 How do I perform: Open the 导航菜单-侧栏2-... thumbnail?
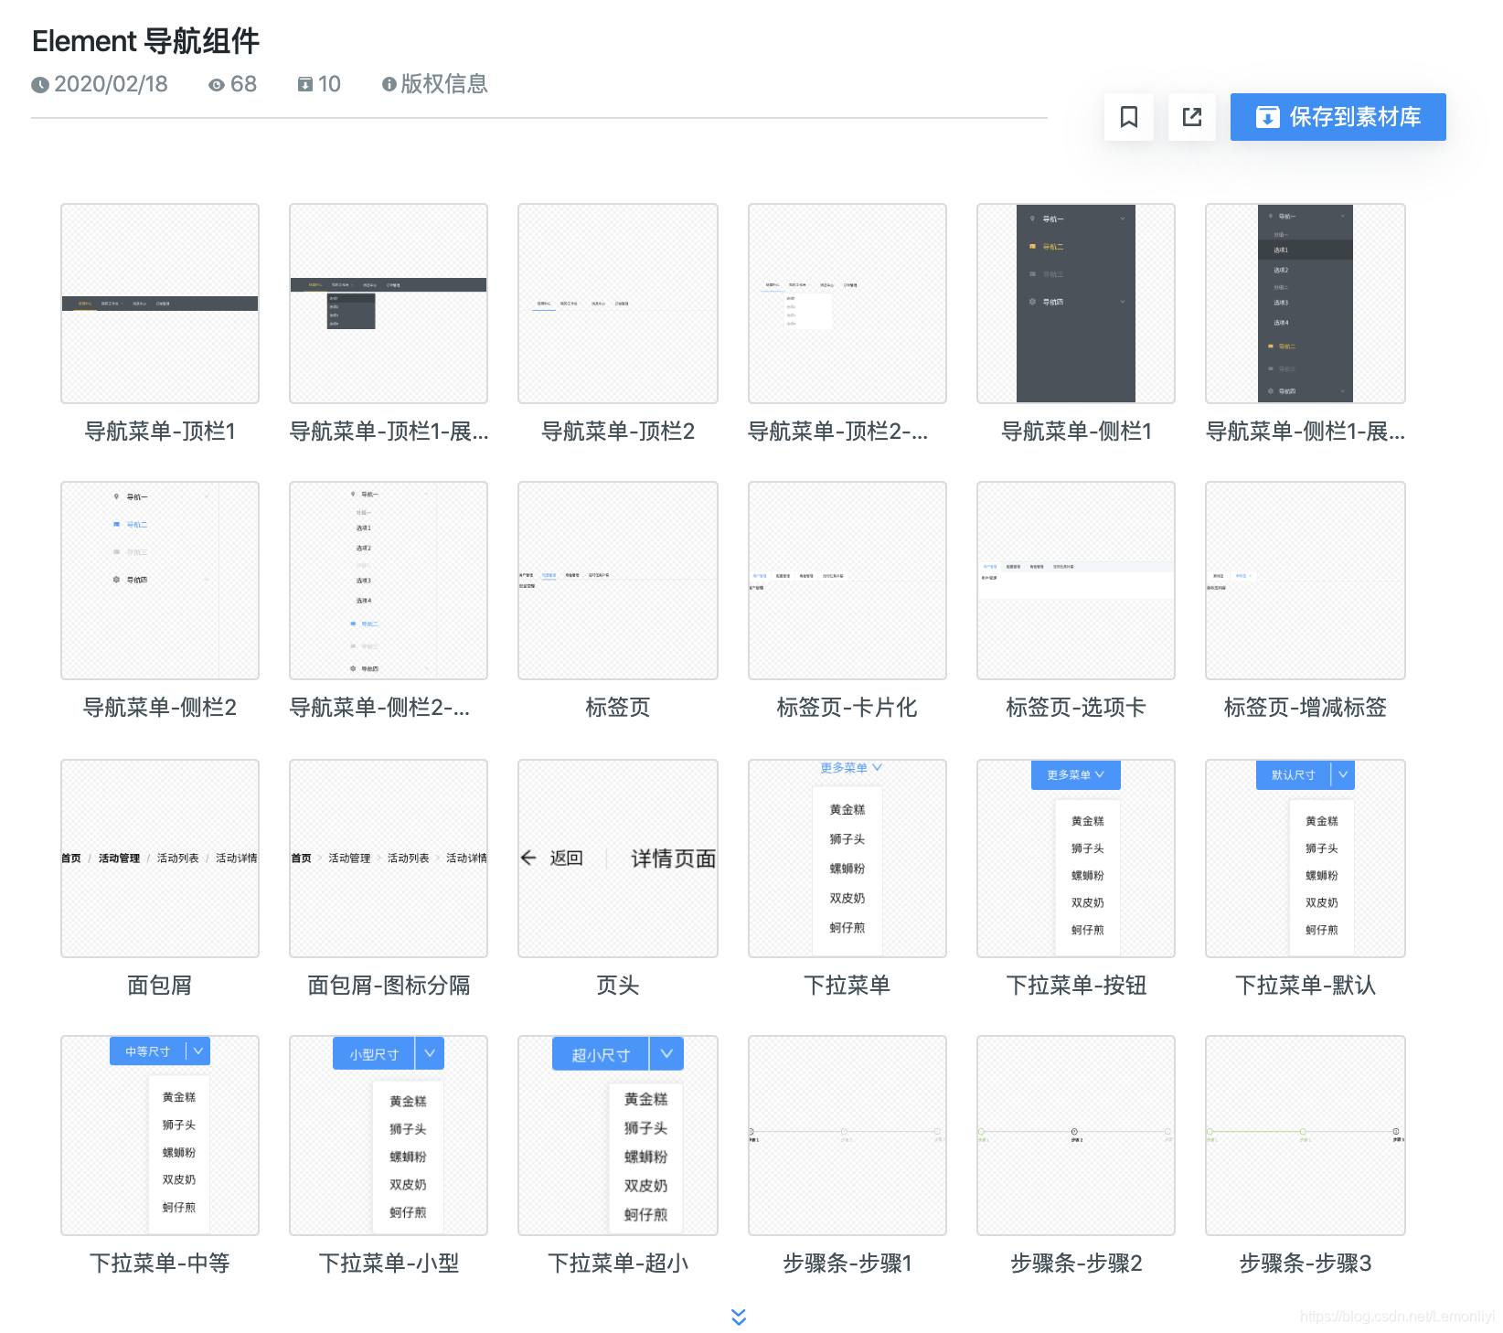pos(389,581)
